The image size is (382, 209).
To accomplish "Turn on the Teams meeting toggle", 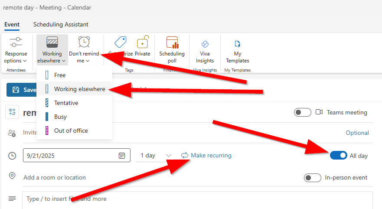I will pyautogui.click(x=302, y=112).
